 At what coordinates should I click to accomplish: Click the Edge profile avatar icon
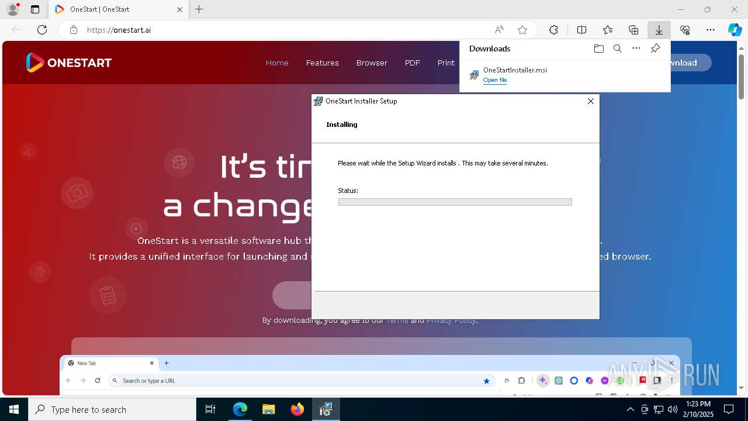tap(13, 9)
